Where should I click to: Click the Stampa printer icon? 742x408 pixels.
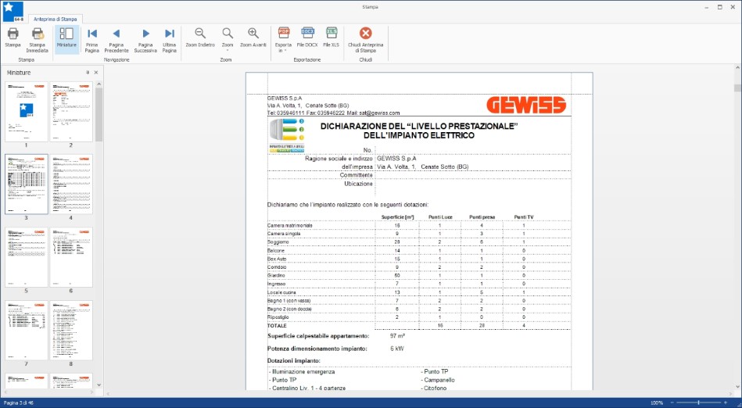[x=13, y=34]
